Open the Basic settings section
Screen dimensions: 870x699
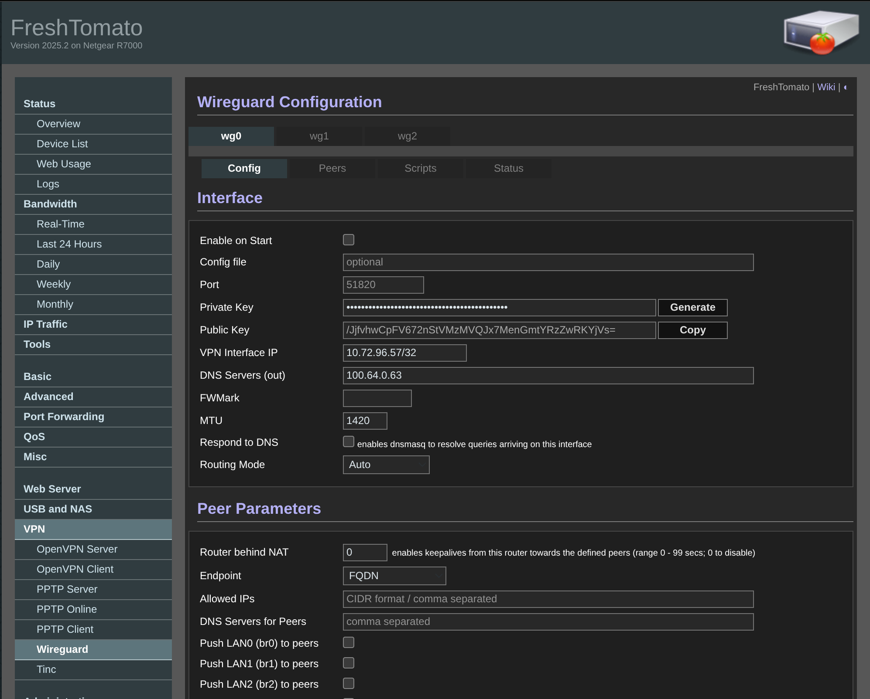(93, 377)
